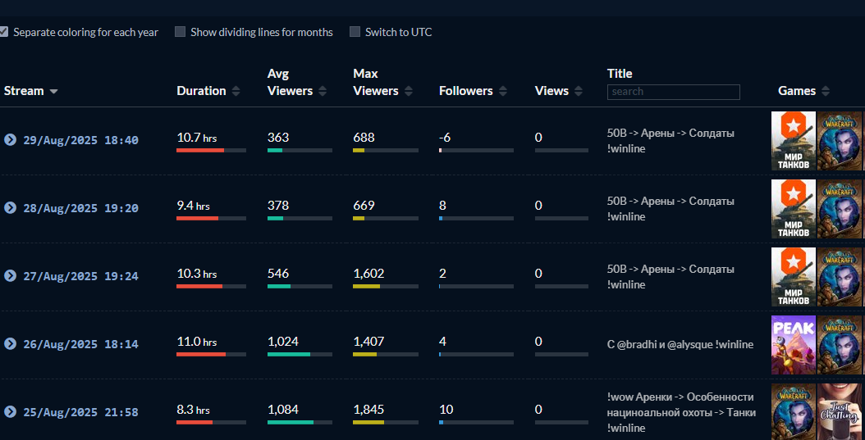
Task: Tick the Switch to UTC checkbox
Action: tap(355, 32)
